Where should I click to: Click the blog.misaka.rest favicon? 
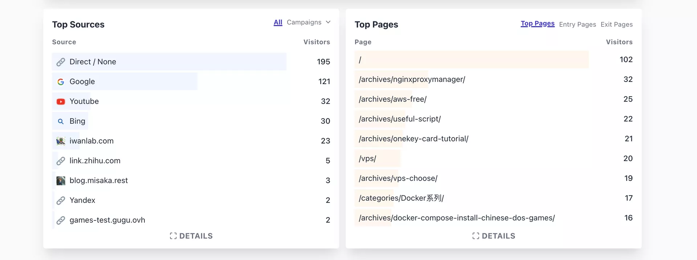click(61, 181)
